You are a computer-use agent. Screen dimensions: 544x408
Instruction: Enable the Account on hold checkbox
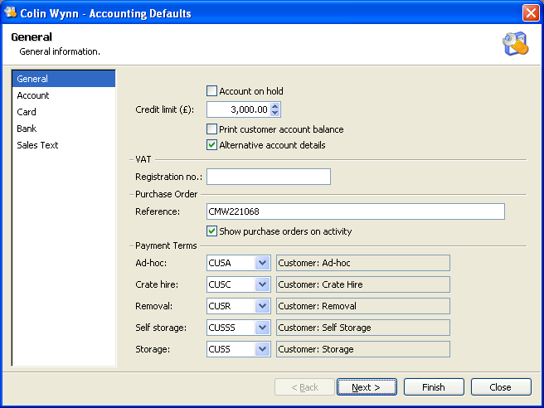coord(211,91)
